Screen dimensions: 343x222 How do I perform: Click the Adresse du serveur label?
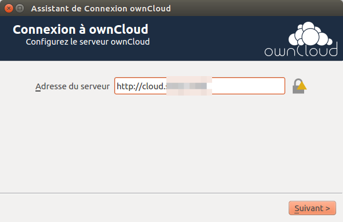click(x=73, y=86)
